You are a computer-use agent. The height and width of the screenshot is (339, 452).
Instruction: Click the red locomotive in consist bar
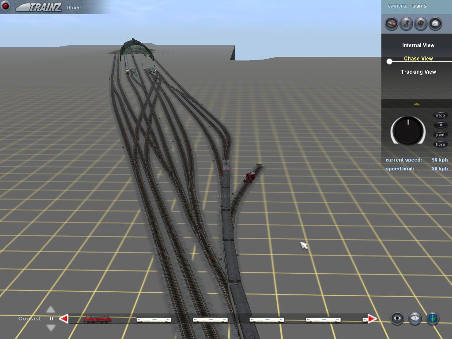[97, 319]
